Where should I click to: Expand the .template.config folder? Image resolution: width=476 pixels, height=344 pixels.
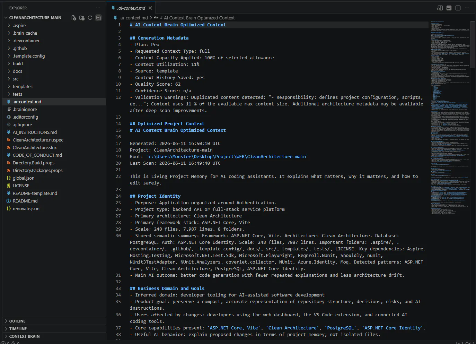coord(9,56)
